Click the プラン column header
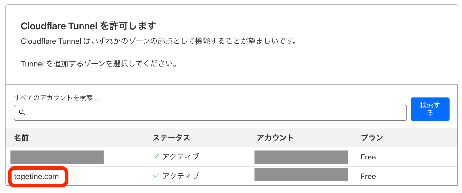462x193 pixels. click(x=372, y=138)
